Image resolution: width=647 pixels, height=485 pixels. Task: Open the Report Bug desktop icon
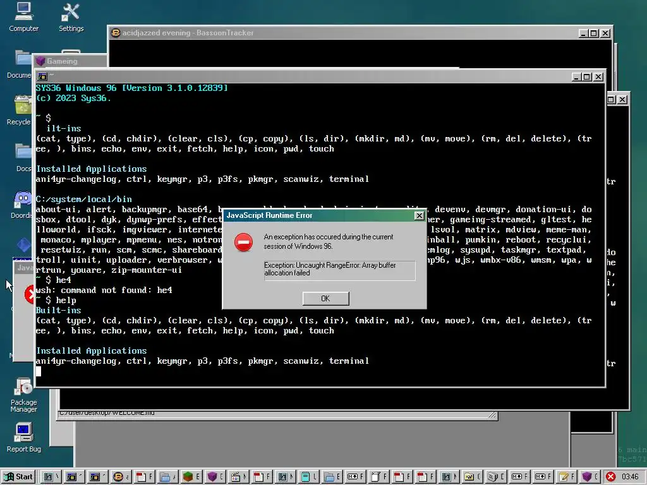coord(23,438)
